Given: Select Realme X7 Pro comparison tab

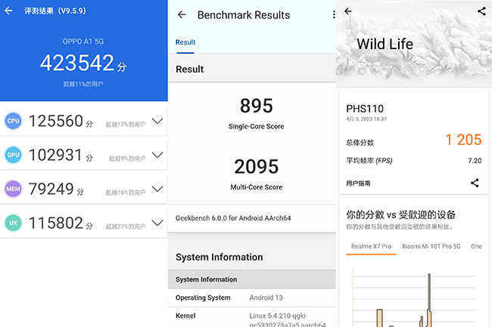Looking at the screenshot, I should coord(371,247).
